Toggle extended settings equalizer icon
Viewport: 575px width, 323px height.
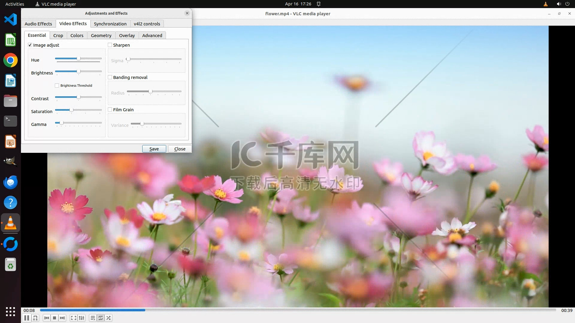click(81, 318)
